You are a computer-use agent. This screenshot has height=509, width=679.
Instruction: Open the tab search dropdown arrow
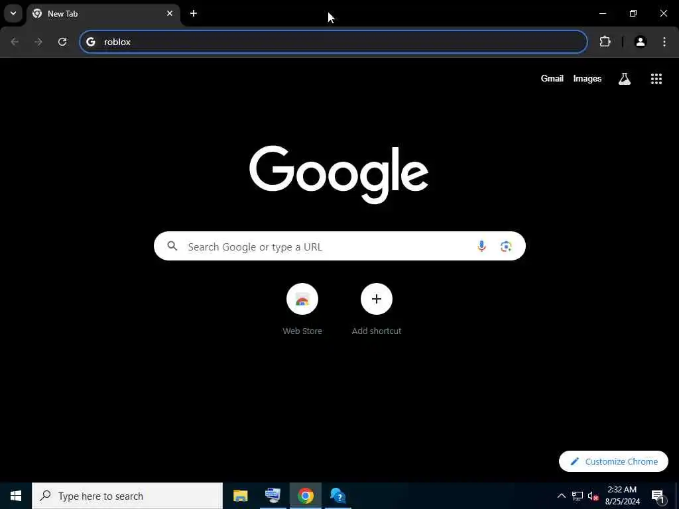[x=13, y=13]
